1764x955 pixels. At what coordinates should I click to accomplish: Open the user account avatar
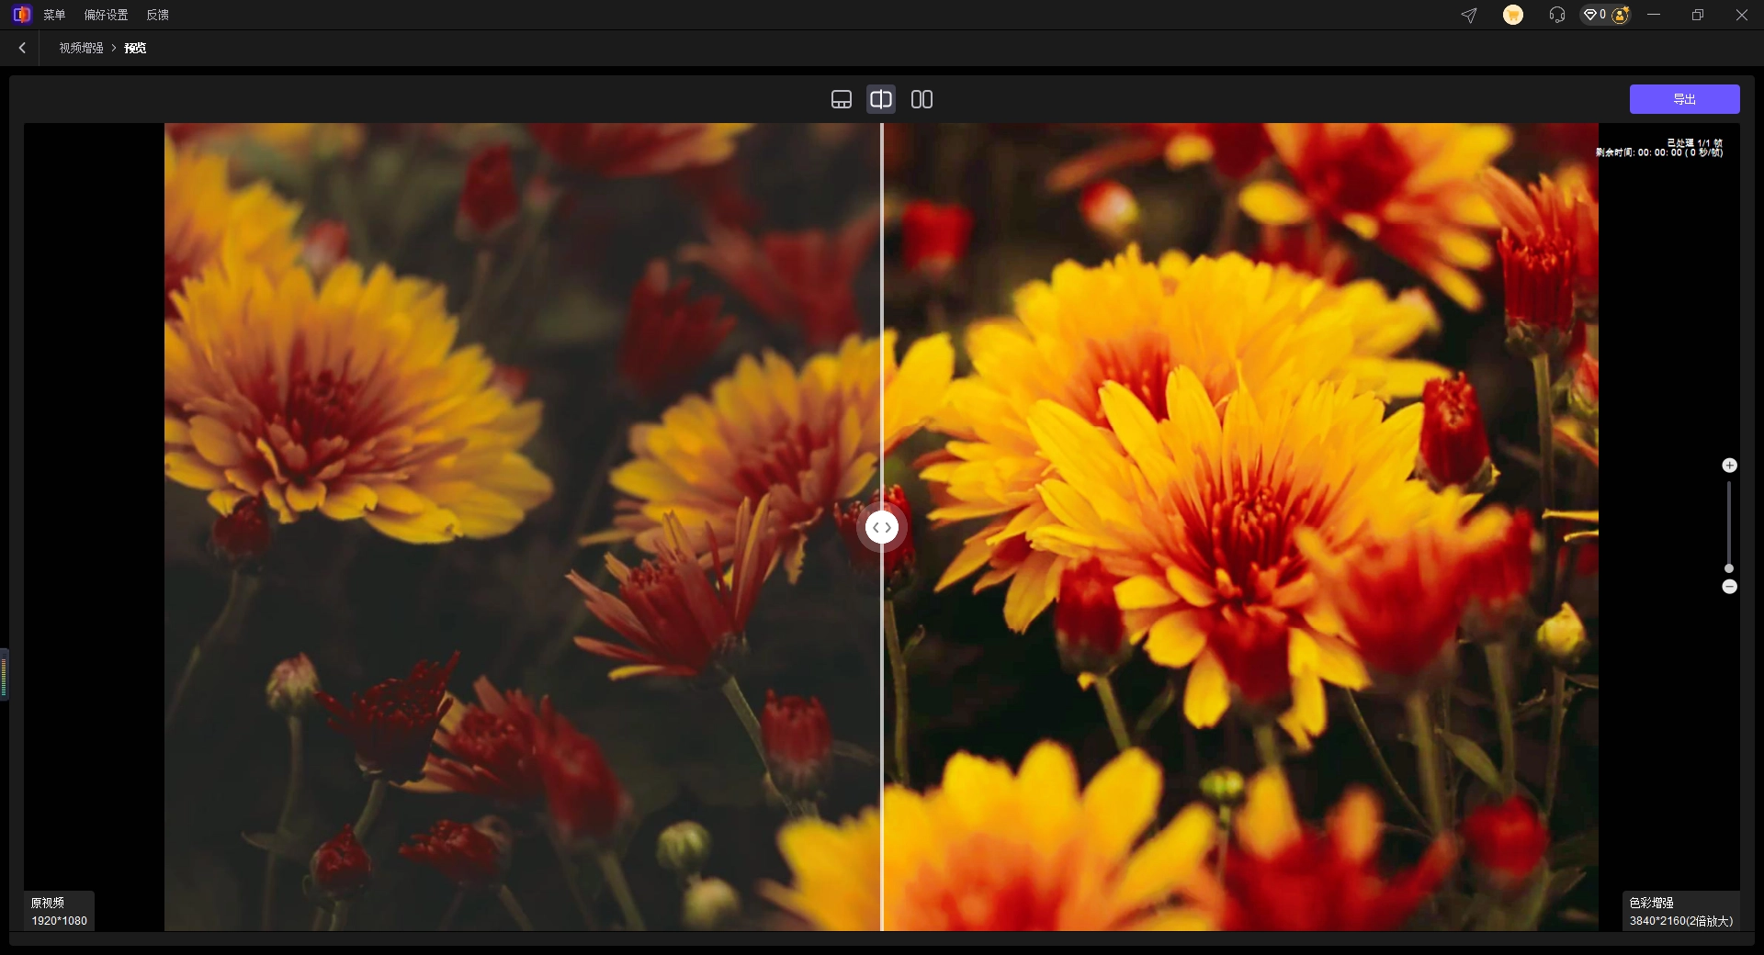click(1621, 15)
